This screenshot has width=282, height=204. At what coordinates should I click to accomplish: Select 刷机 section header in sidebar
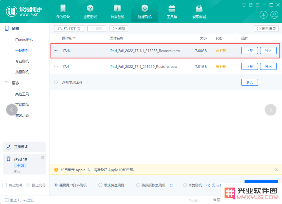tap(12, 29)
